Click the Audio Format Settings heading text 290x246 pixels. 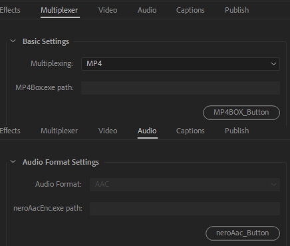[61, 162]
